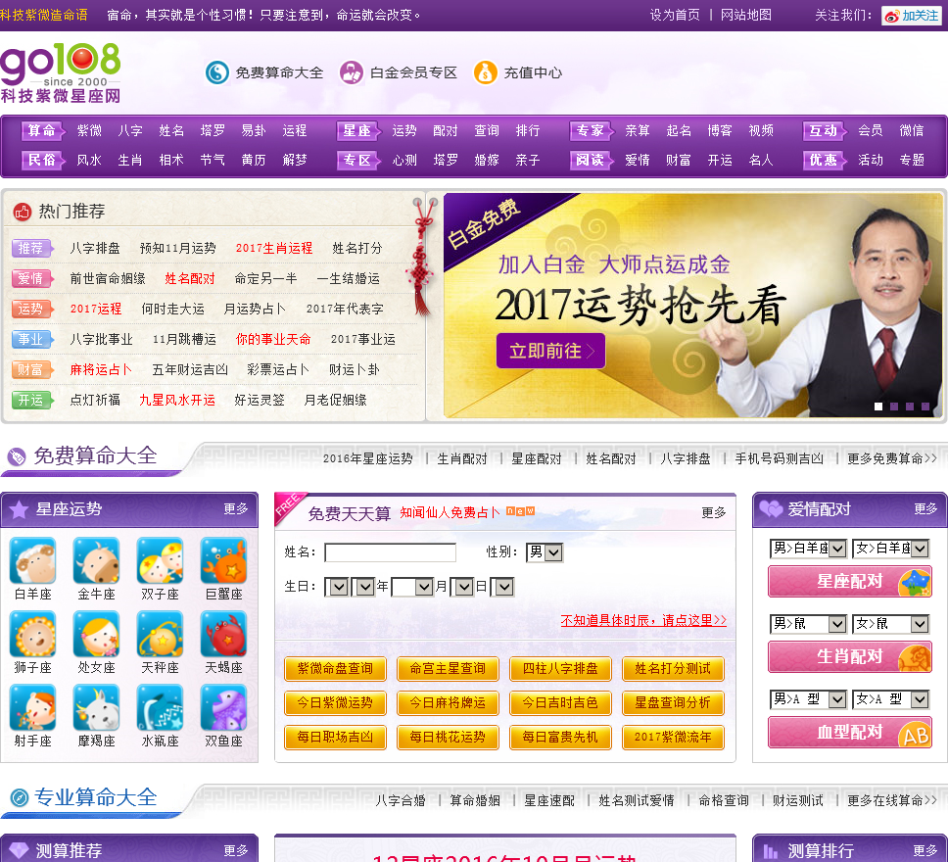Image resolution: width=948 pixels, height=862 pixels.
Task: Select 八字 in the navigation bar
Action: [x=130, y=130]
